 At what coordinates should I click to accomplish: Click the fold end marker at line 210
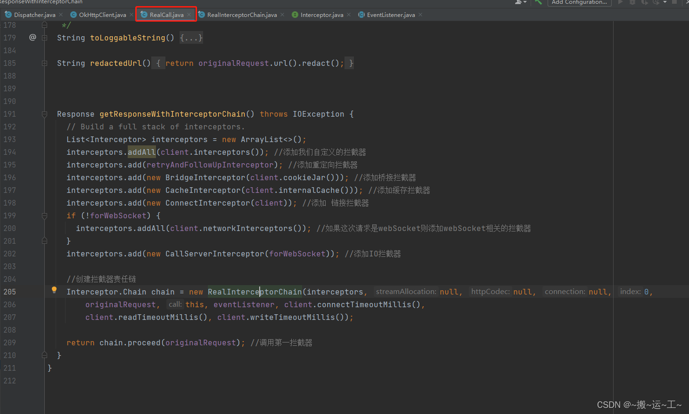tap(44, 355)
